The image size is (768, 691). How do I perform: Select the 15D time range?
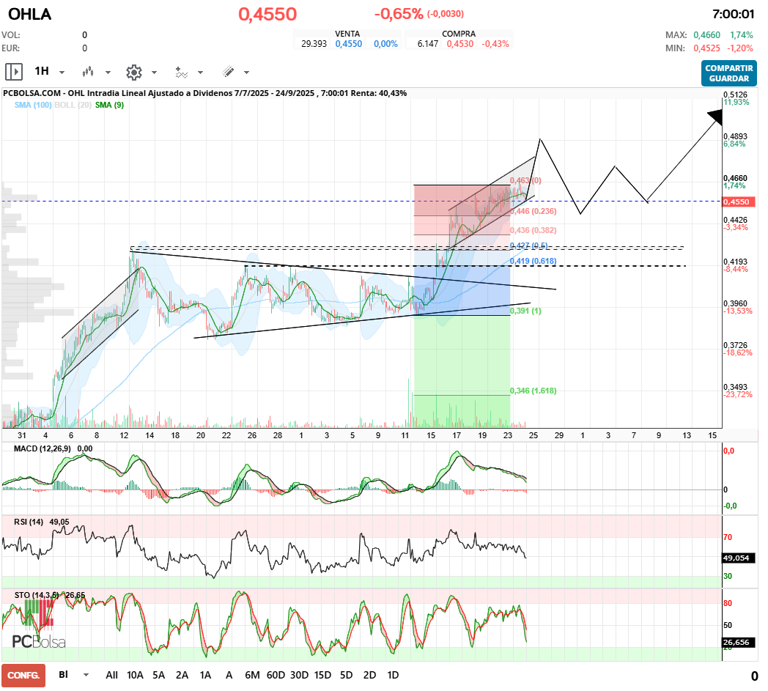pos(322,676)
